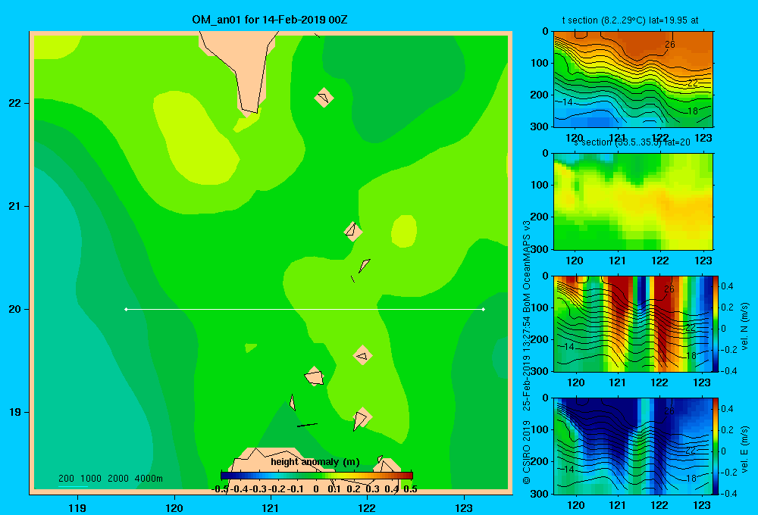
Task: Click contour label 26 in the temperature section
Action: [x=670, y=45]
